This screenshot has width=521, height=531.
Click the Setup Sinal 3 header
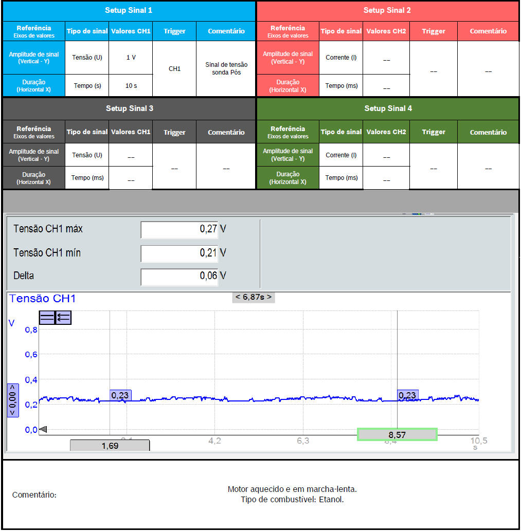(129, 108)
